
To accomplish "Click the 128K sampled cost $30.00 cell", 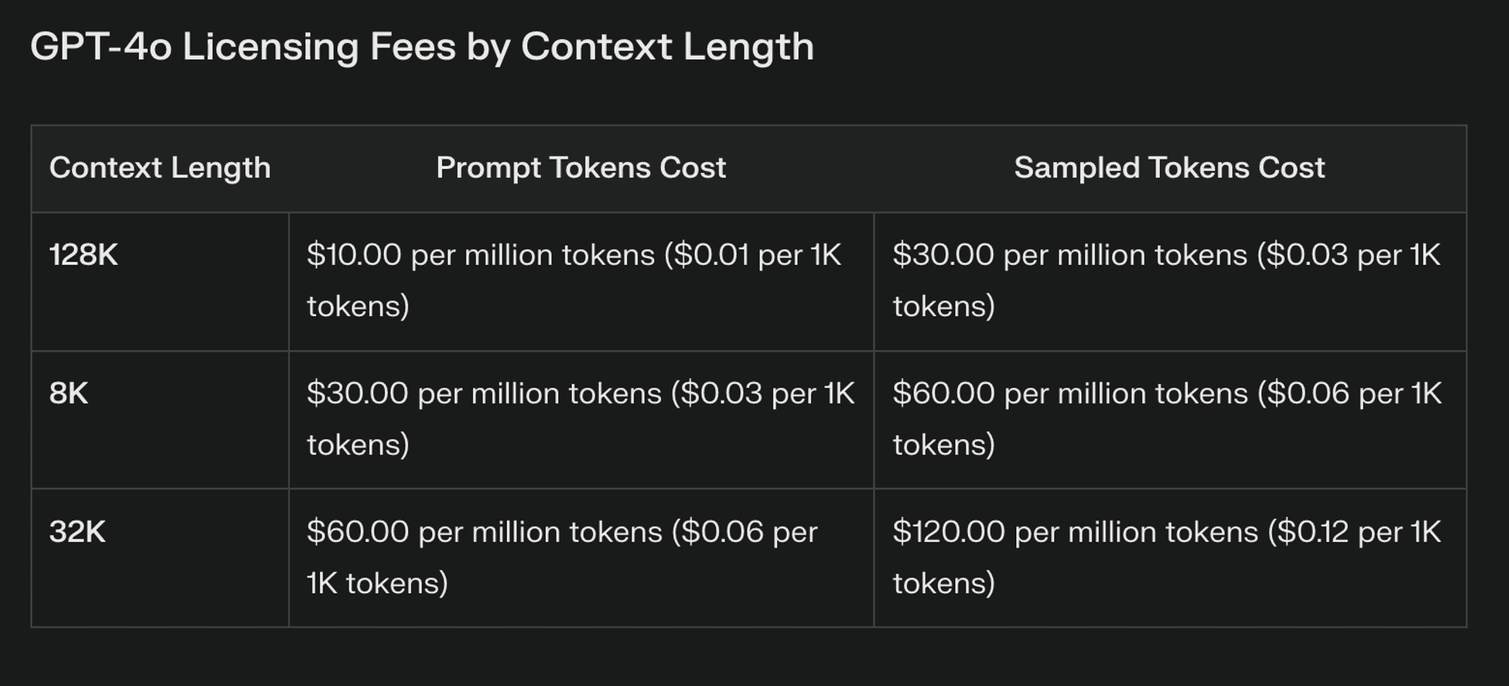I will coord(1169,281).
